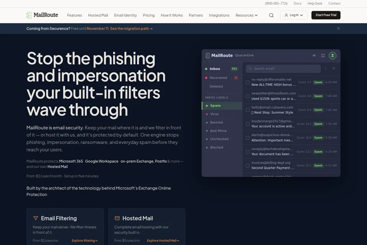Click the MailRoute logo in the header

[x=42, y=15]
